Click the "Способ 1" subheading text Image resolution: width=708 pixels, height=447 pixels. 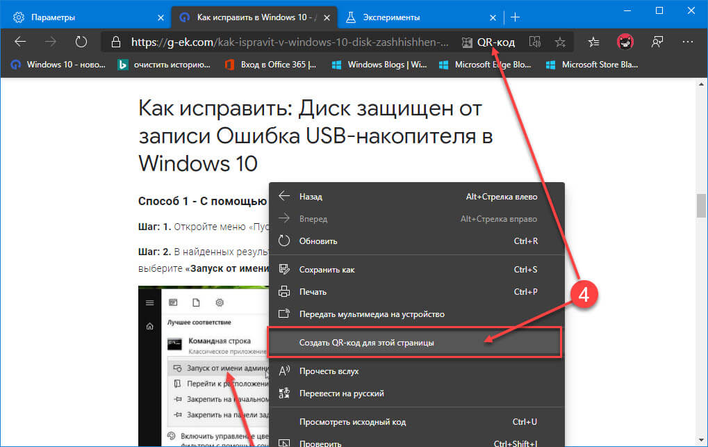[x=203, y=201]
